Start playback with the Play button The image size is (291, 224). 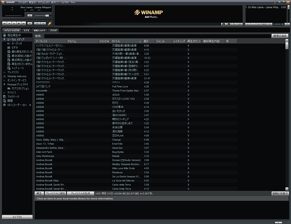coord(9,24)
